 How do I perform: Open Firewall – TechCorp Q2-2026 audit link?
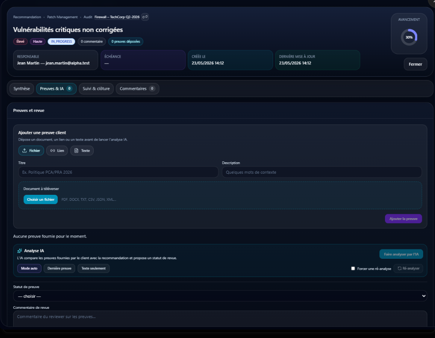click(x=117, y=17)
